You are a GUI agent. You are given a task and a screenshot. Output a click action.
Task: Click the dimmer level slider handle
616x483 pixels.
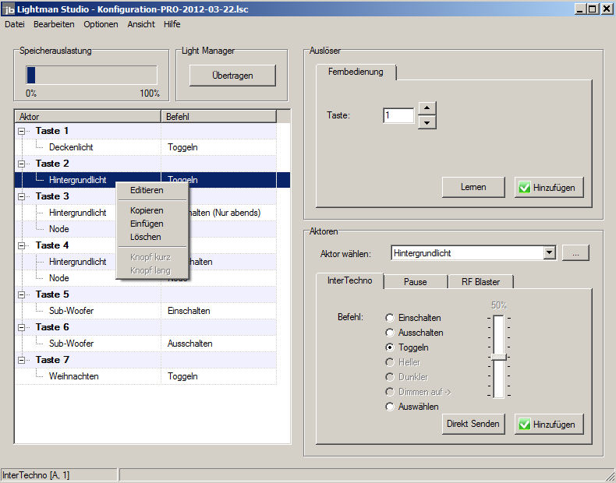coord(499,357)
